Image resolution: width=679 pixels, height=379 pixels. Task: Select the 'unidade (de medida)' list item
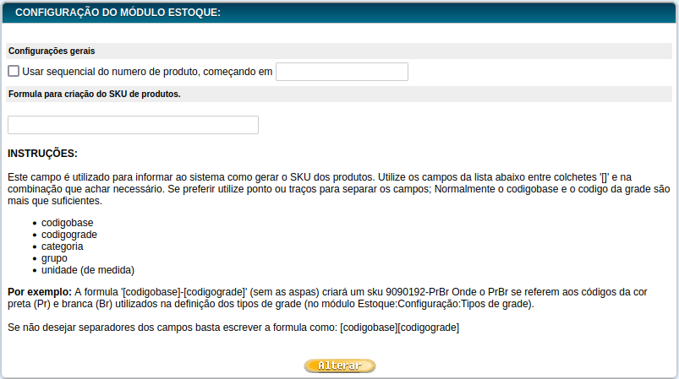88,270
